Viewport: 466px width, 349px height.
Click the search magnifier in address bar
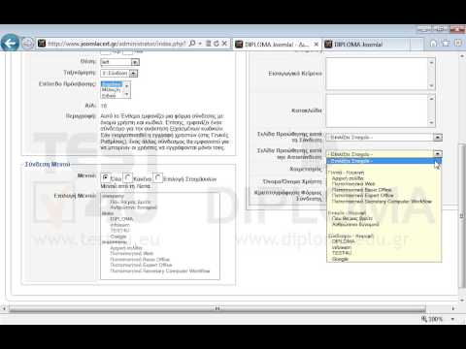point(192,44)
